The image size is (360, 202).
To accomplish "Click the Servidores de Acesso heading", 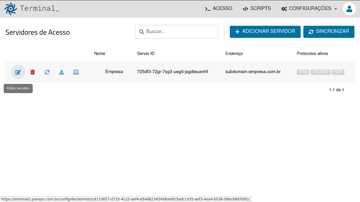I will [38, 32].
